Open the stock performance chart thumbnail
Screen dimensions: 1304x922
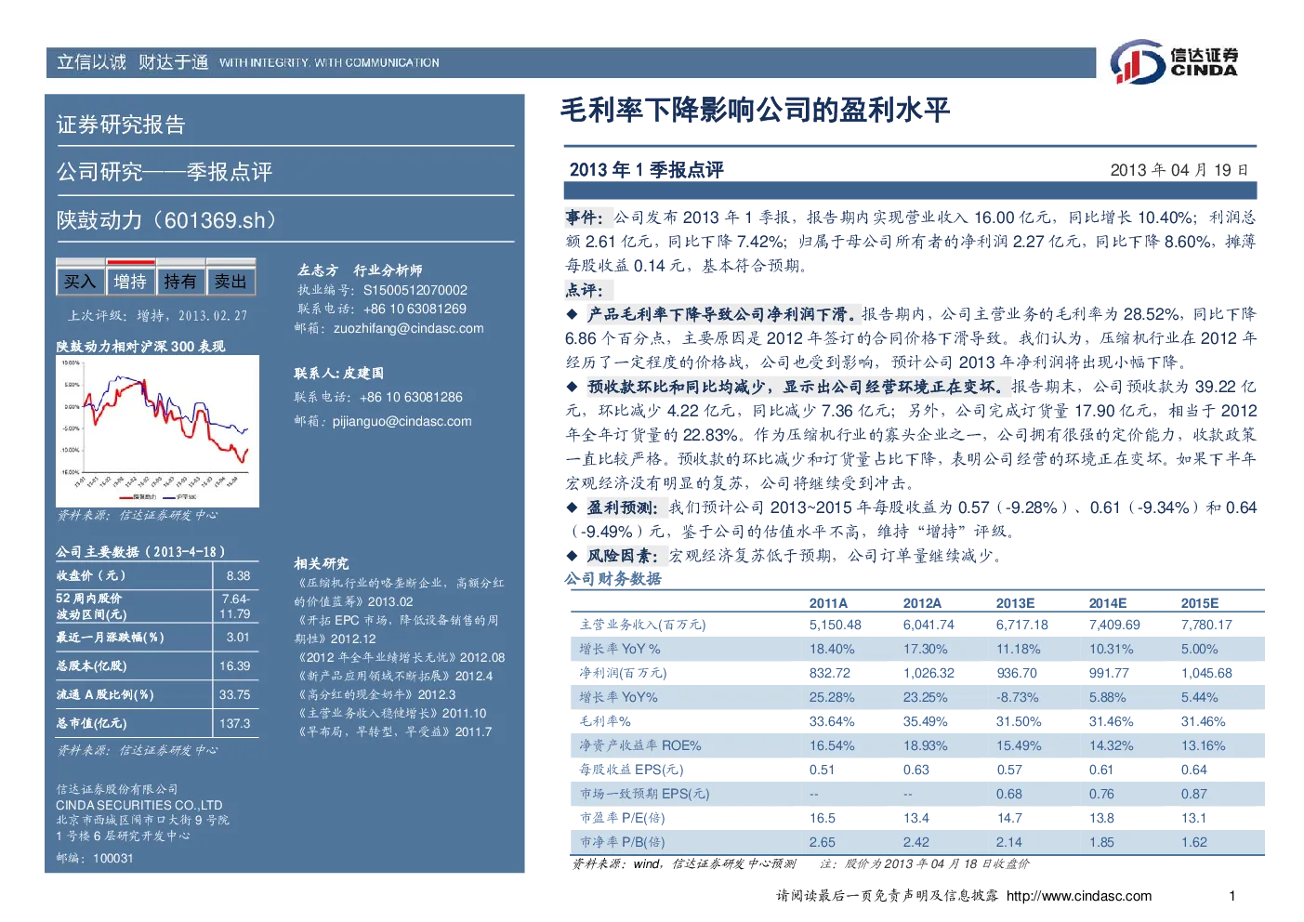157,430
